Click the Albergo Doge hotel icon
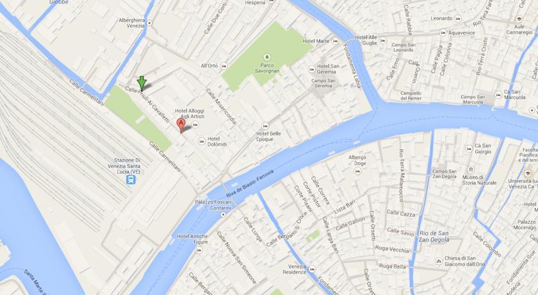The image size is (538, 295). pyautogui.click(x=357, y=171)
